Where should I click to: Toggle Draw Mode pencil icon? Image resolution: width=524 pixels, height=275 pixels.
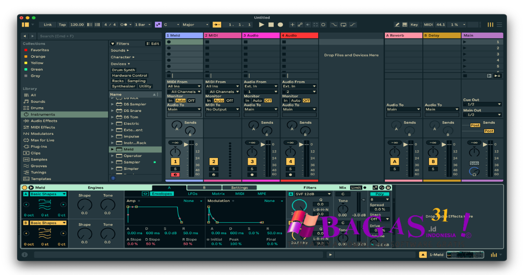click(x=397, y=25)
